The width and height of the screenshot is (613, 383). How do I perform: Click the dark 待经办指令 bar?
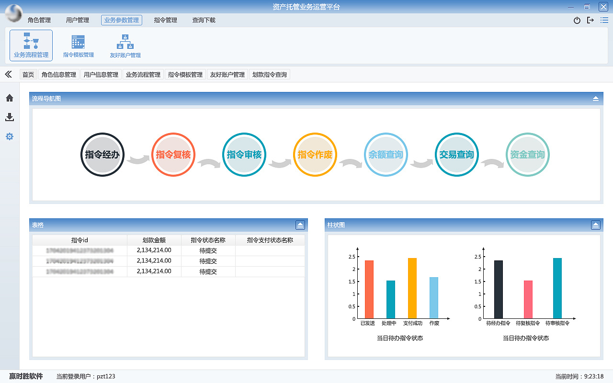coord(499,290)
